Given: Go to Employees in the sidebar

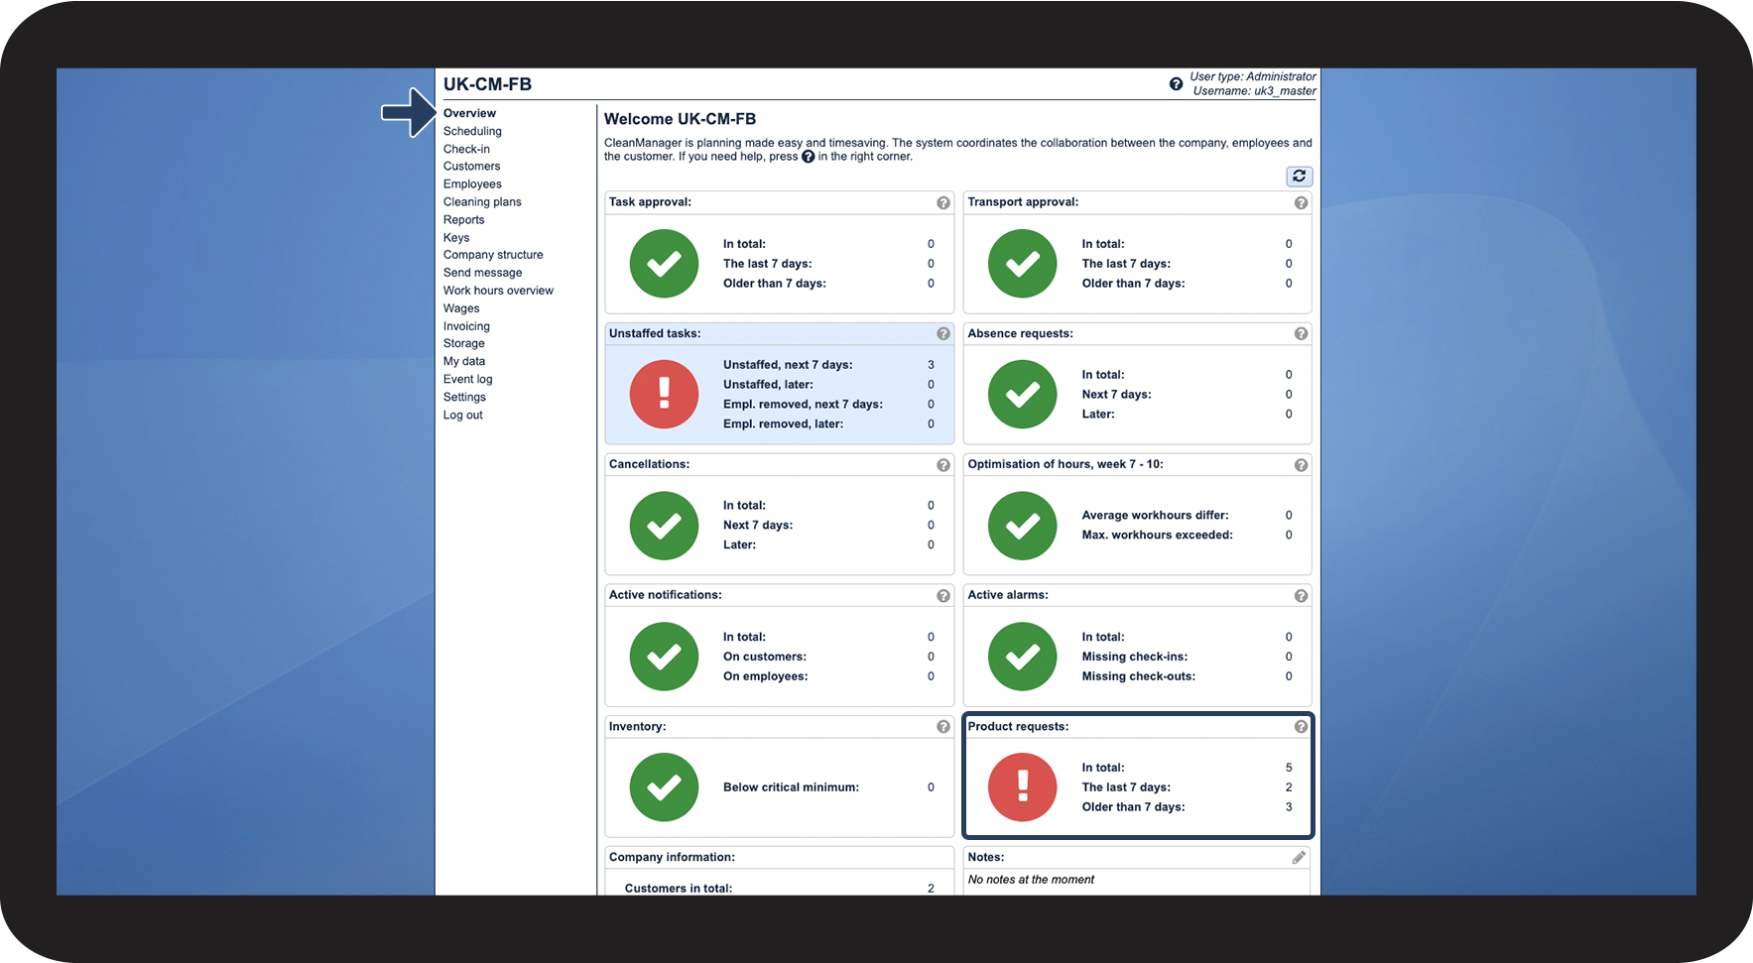Looking at the screenshot, I should coord(472,184).
